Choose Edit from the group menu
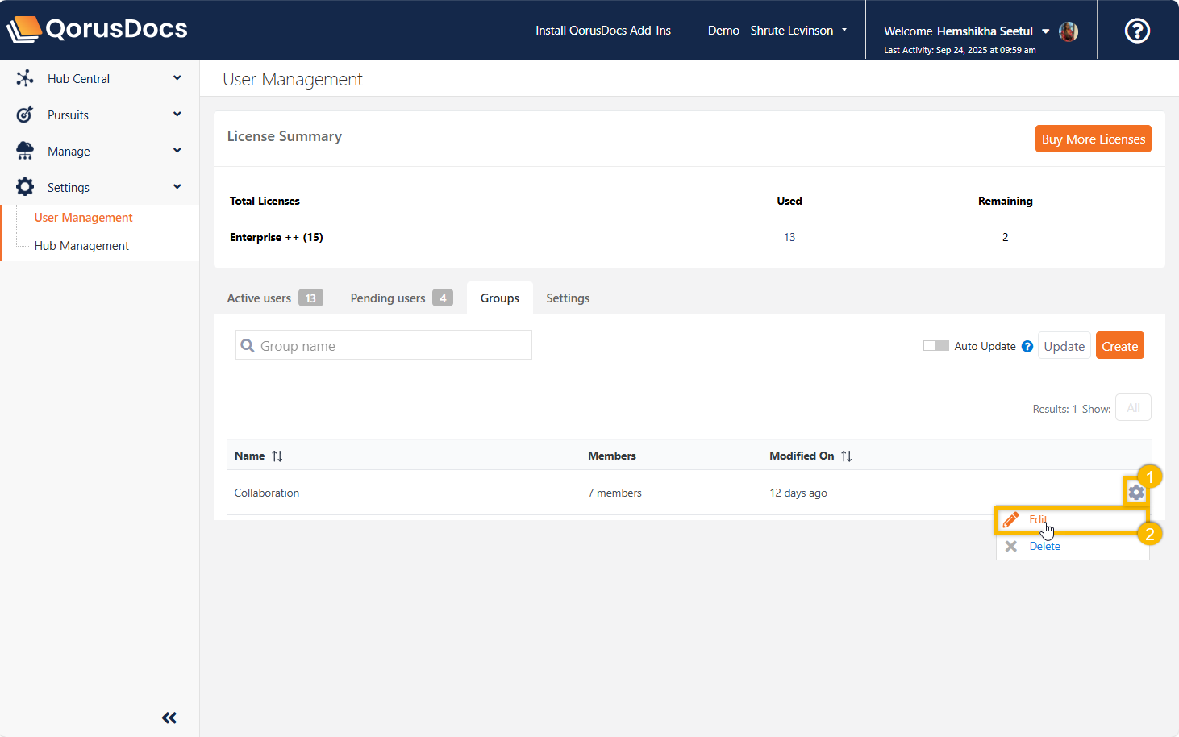Viewport: 1179px width, 737px height. click(1038, 520)
